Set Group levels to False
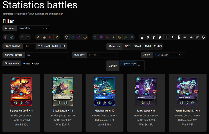 32,64
